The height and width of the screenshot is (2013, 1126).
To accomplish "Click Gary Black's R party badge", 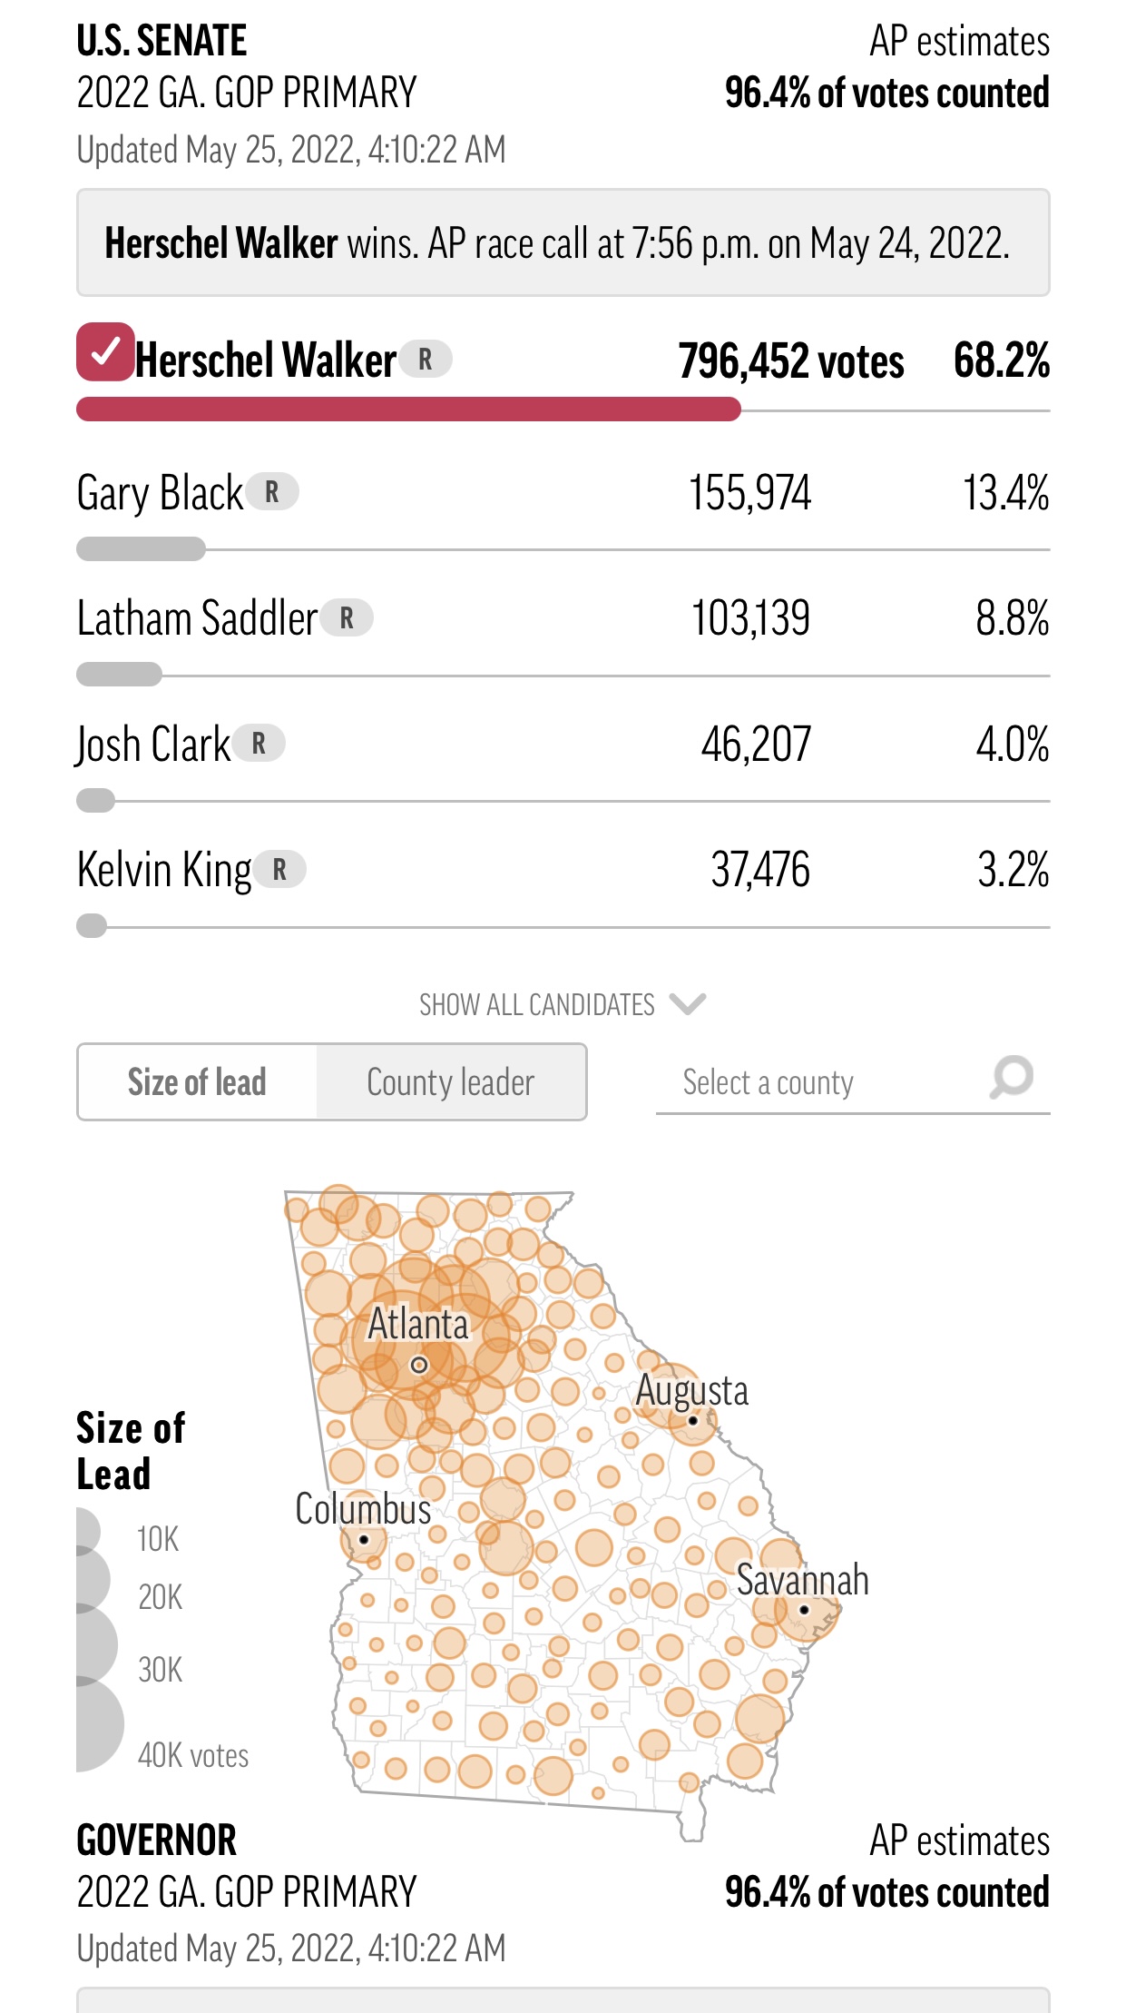I will coord(272,492).
